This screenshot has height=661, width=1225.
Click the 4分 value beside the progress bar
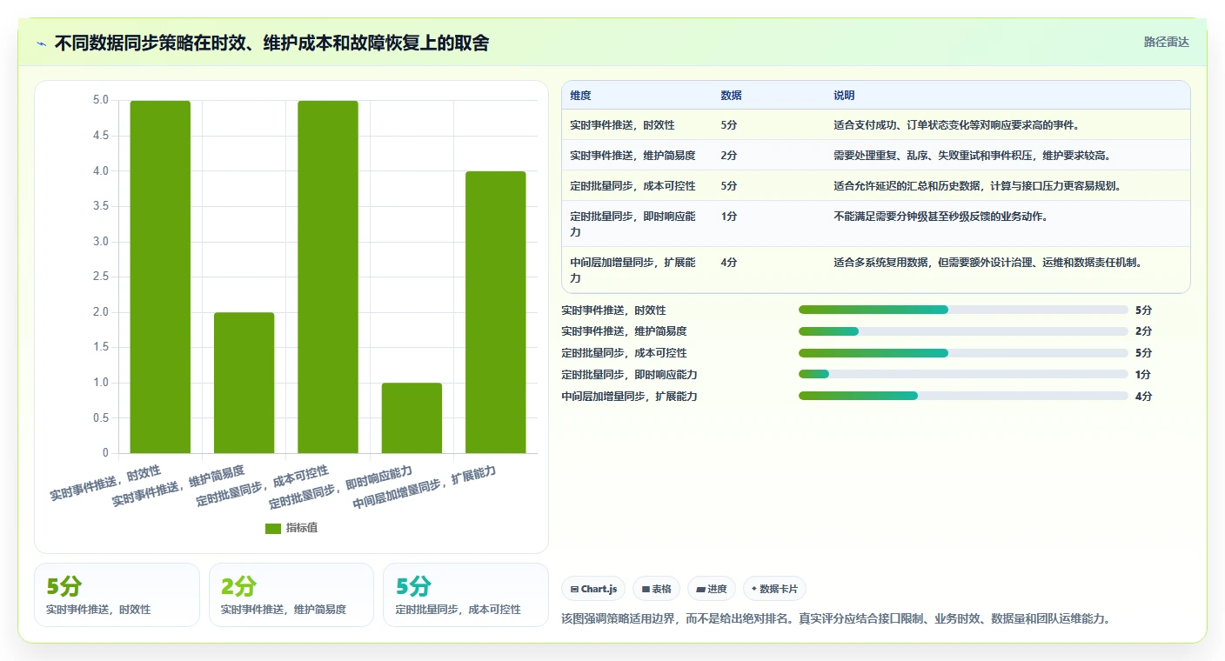tap(1143, 397)
